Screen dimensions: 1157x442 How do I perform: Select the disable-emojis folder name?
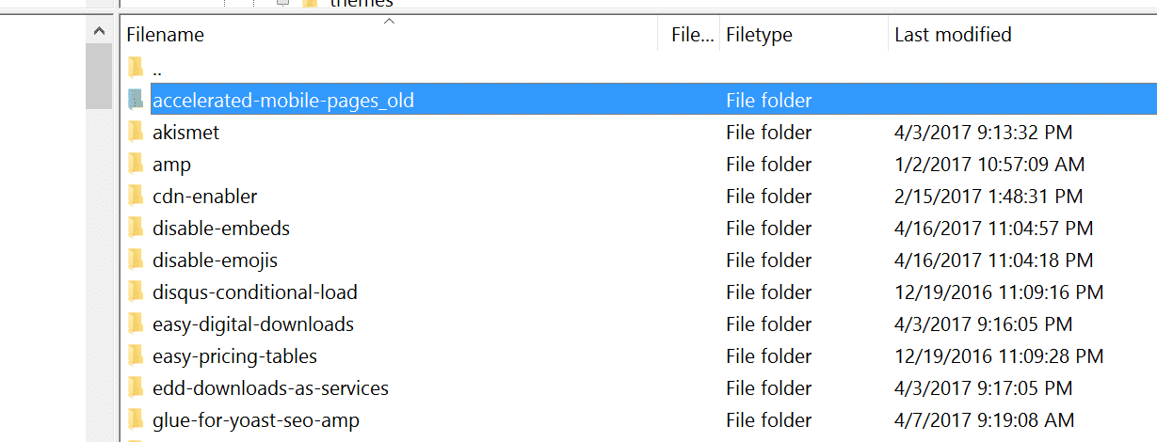click(x=215, y=260)
